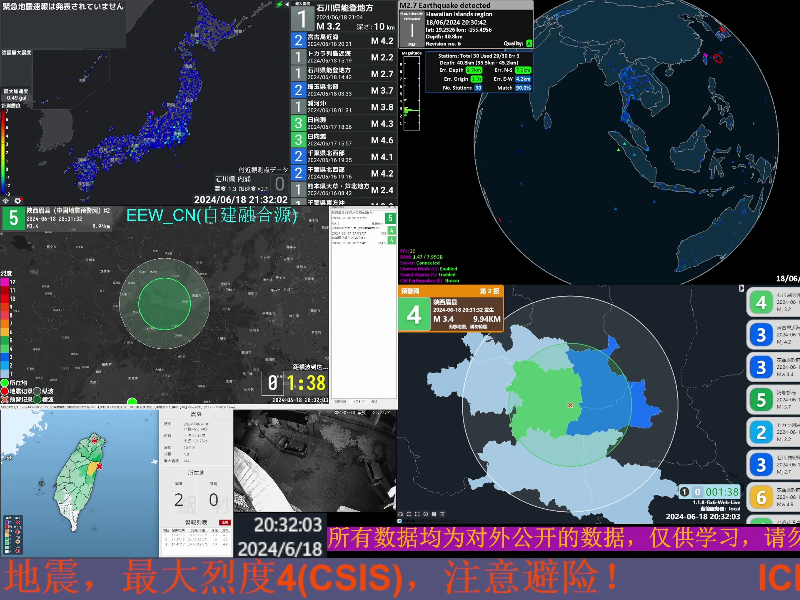Click the green 5 intensity card Ml 5.7
The width and height of the screenshot is (800, 600).
[773, 399]
